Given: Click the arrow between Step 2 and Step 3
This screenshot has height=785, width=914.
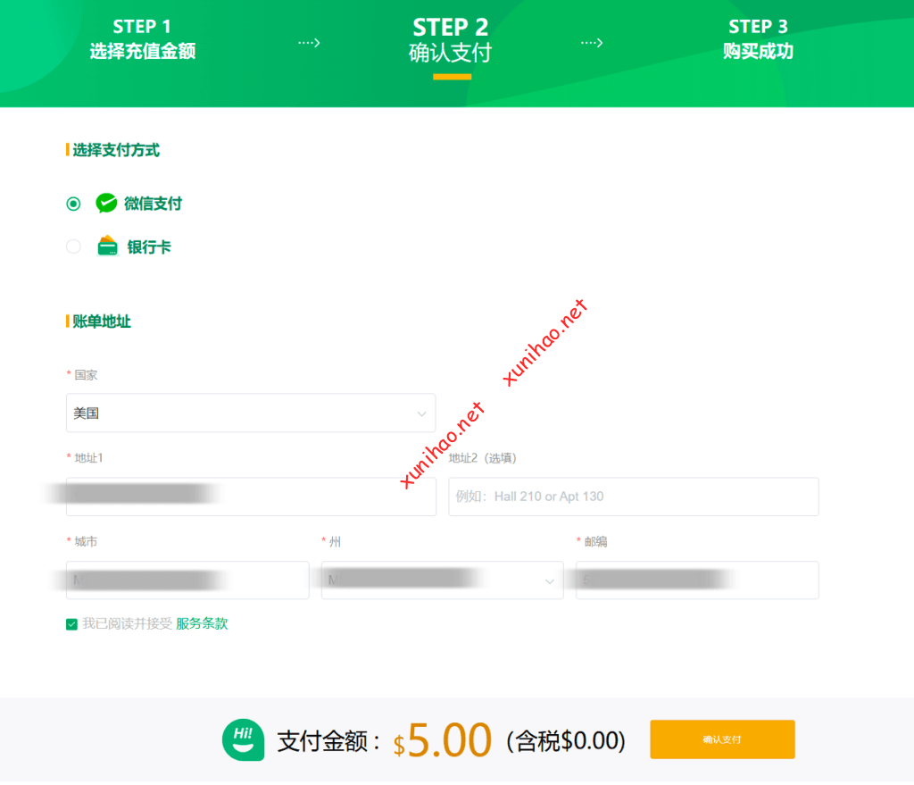Looking at the screenshot, I should pos(592,43).
